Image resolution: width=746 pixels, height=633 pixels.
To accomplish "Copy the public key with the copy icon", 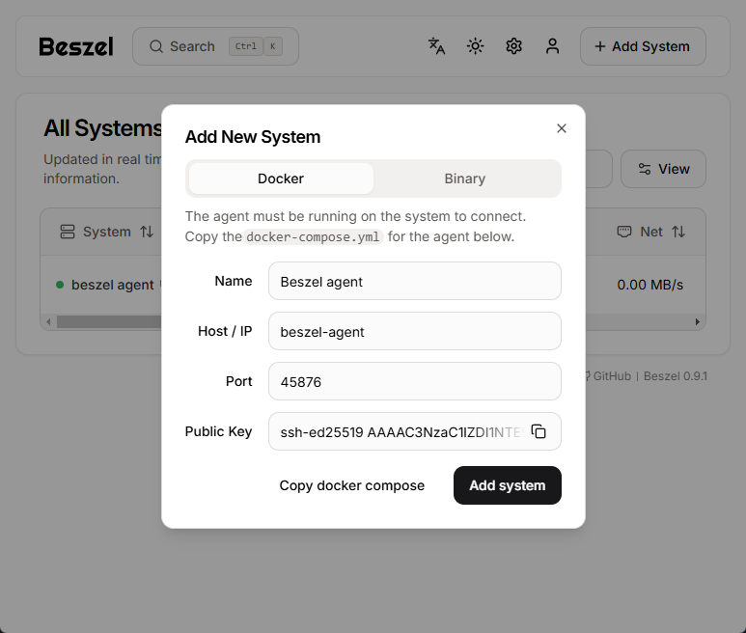I will [x=539, y=431].
